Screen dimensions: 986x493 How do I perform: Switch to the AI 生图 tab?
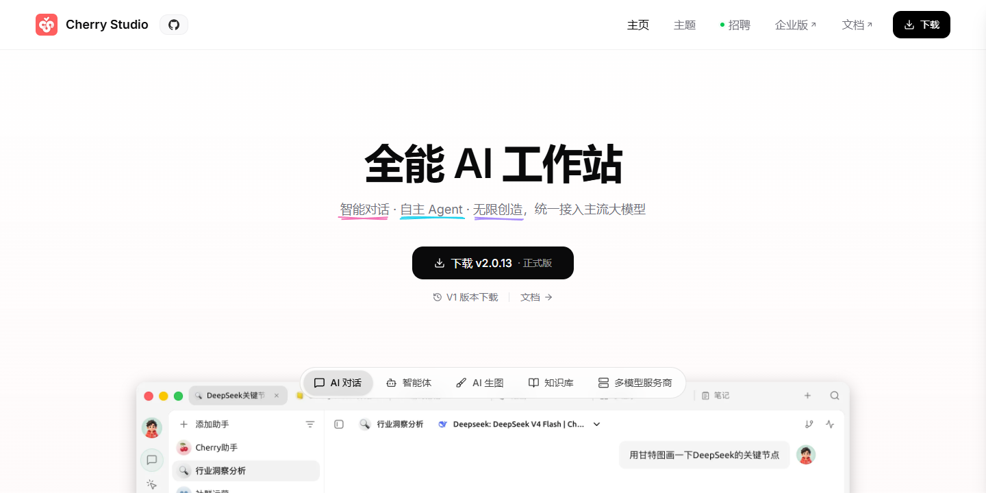click(x=480, y=383)
